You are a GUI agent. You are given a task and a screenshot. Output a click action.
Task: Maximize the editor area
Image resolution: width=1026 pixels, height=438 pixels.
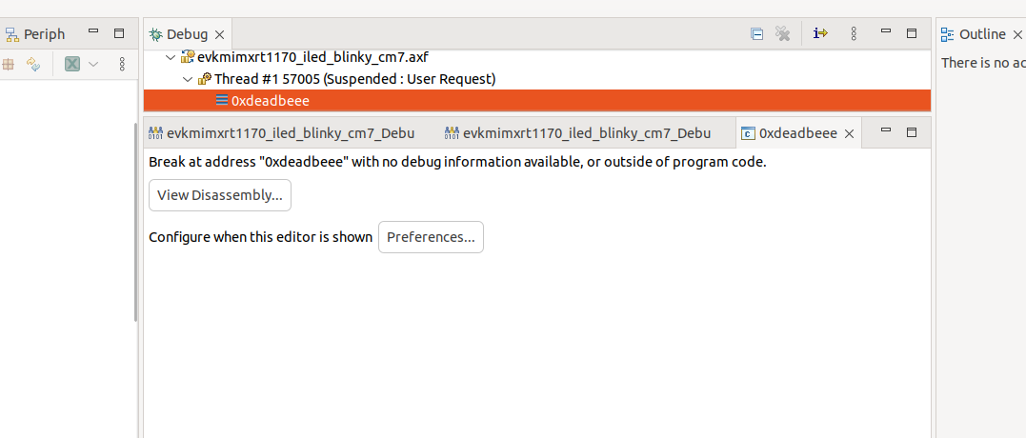tap(911, 131)
